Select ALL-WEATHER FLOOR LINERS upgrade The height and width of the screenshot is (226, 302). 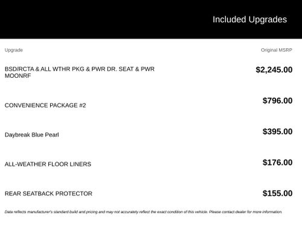tap(48, 164)
